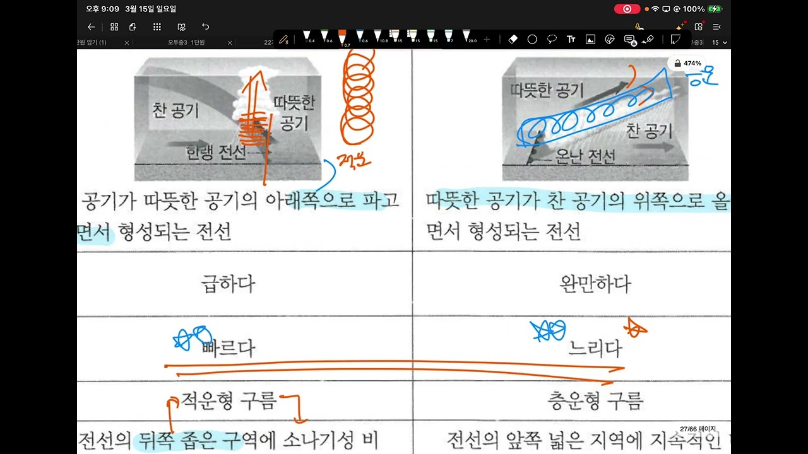The width and height of the screenshot is (808, 454).
Task: Tap the cold front diagram image
Action: (x=228, y=118)
